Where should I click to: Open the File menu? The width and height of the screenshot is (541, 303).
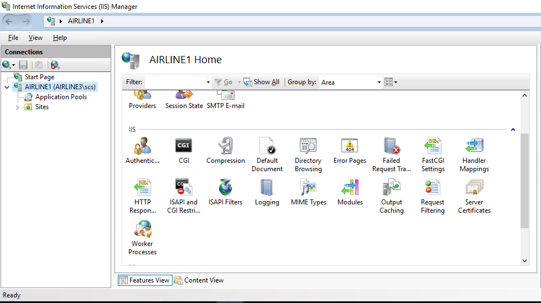[13, 38]
